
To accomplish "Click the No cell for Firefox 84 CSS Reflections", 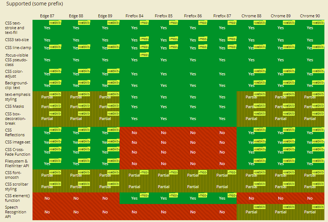I will click(x=134, y=133).
